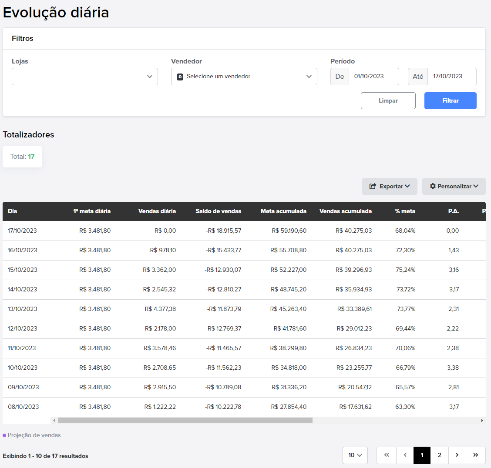Click the % meta column header

pos(405,211)
